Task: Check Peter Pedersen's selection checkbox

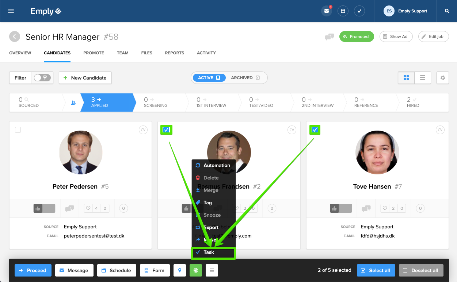Action: tap(18, 130)
